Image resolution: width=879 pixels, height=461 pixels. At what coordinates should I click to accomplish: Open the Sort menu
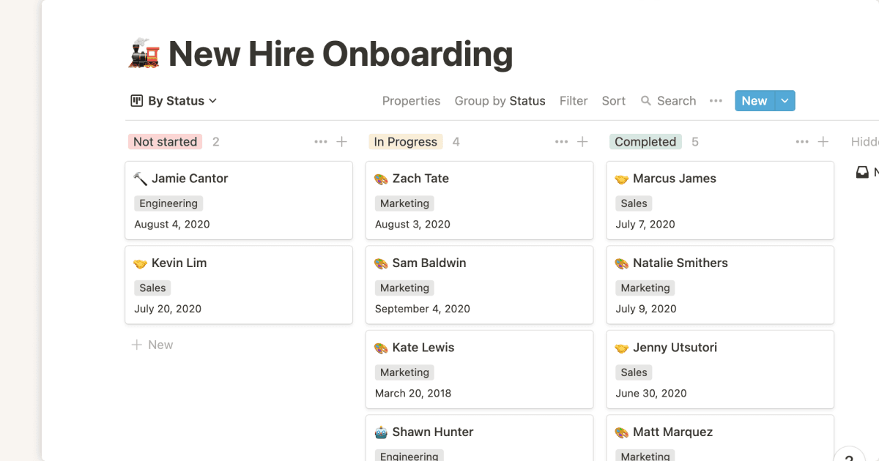tap(614, 100)
